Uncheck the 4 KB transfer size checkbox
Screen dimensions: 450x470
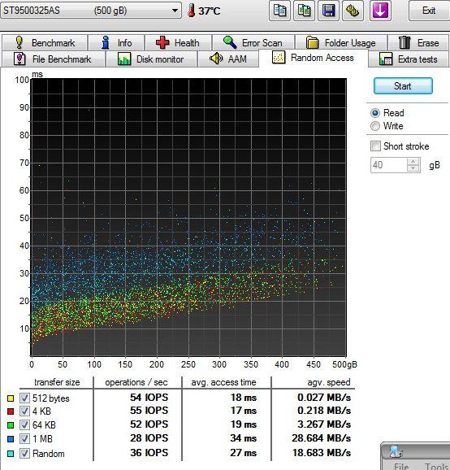point(24,411)
